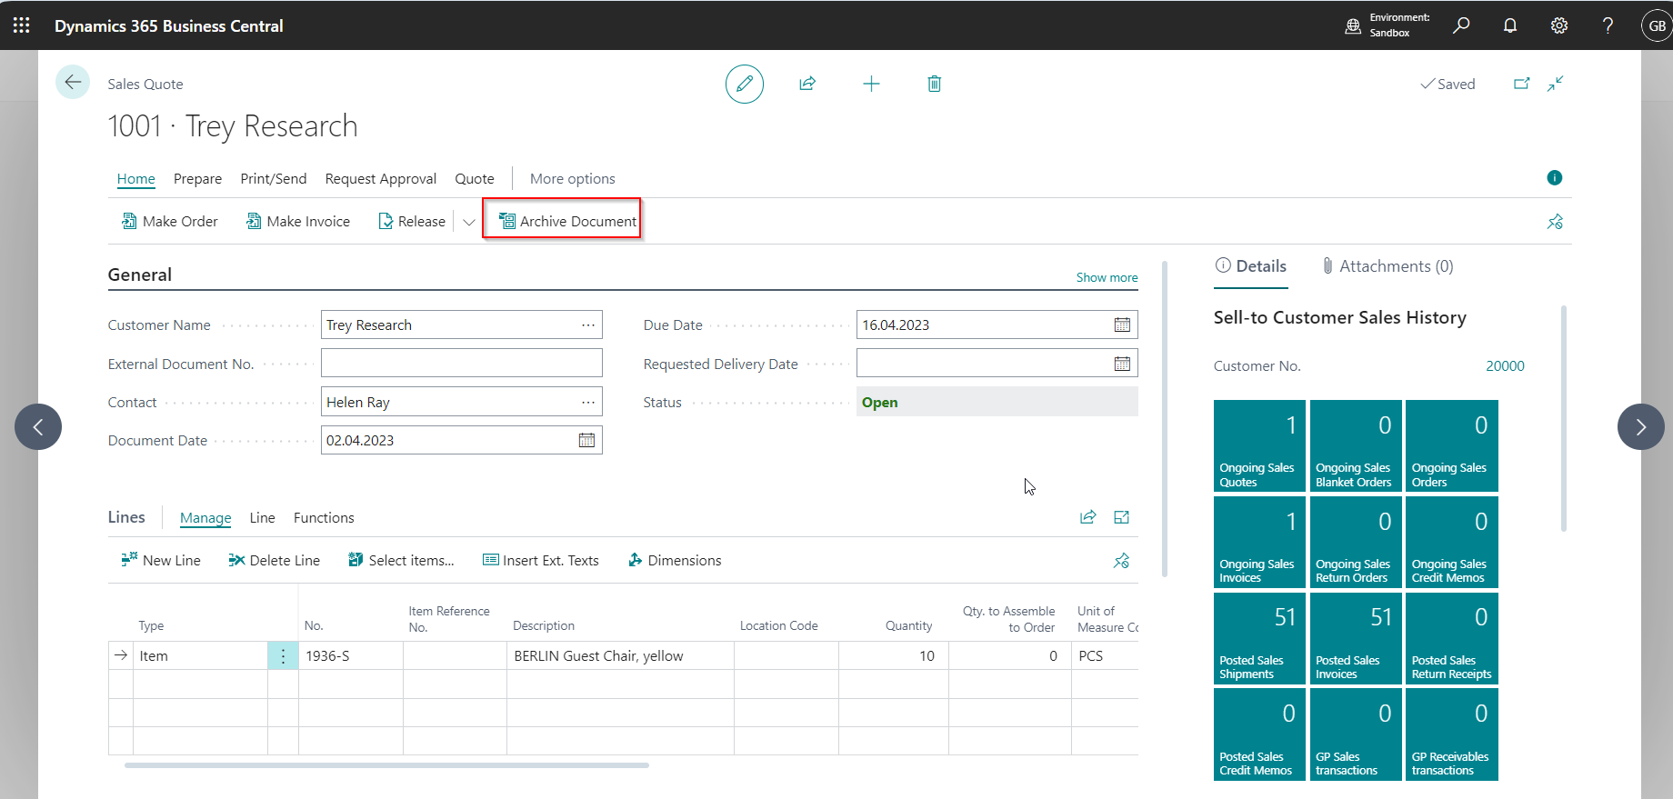The height and width of the screenshot is (799, 1673).
Task: Click Make Order
Action: coord(170,222)
